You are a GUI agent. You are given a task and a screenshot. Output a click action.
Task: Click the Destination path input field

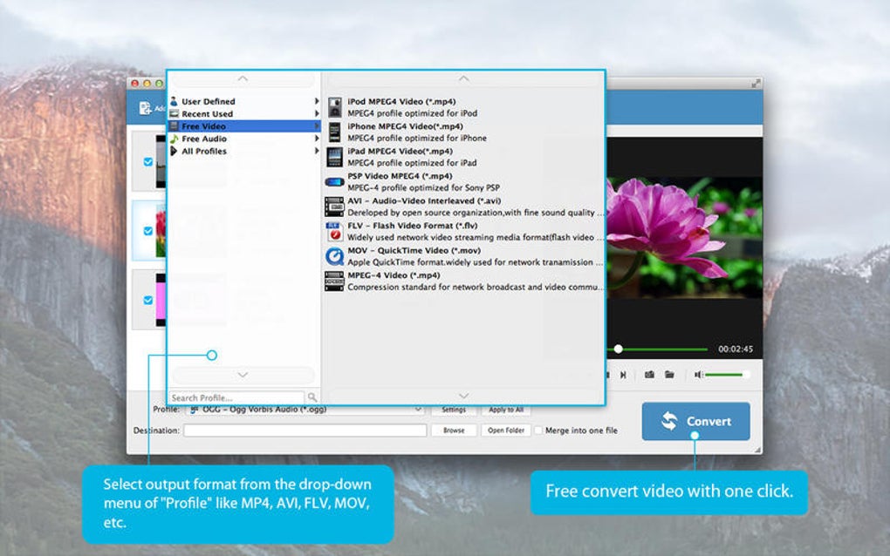point(305,431)
